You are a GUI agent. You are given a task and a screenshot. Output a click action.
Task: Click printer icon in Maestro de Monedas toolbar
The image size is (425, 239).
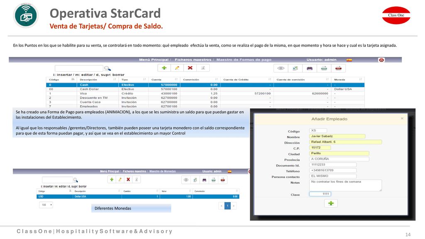click(x=204, y=180)
